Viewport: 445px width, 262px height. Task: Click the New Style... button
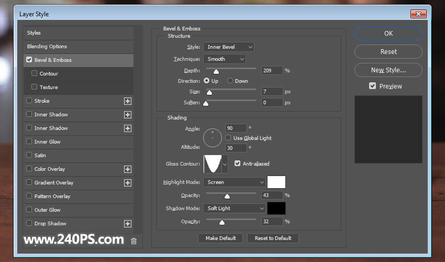point(388,70)
